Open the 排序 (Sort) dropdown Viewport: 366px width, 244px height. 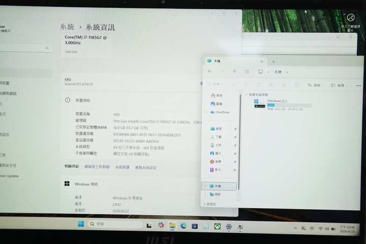(x=316, y=85)
